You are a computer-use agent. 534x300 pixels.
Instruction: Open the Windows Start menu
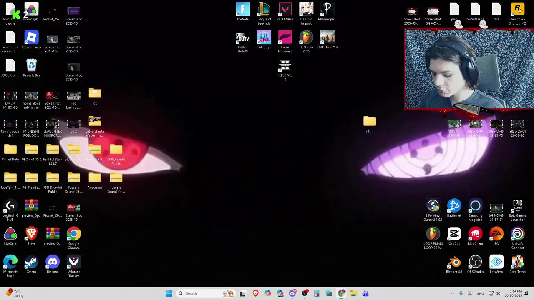coord(169,293)
